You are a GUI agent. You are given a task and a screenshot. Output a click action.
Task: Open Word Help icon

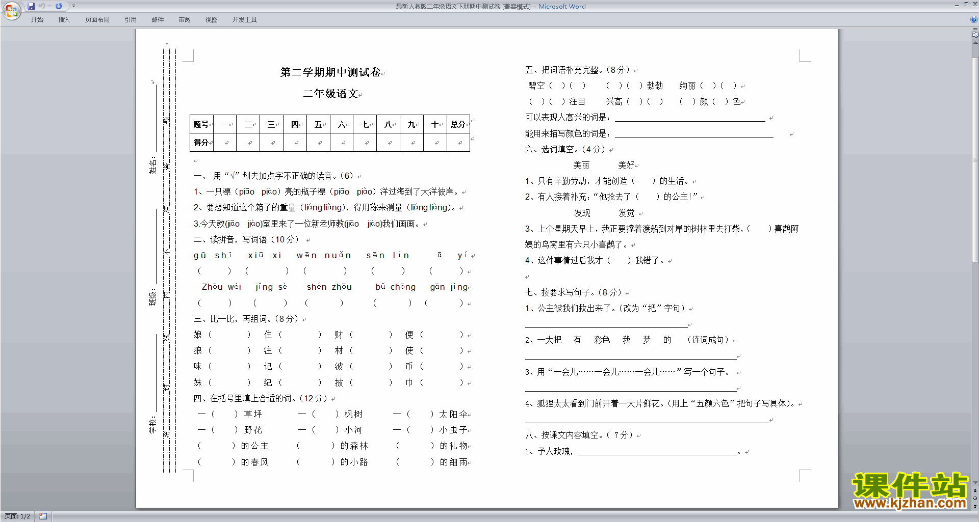[x=974, y=19]
